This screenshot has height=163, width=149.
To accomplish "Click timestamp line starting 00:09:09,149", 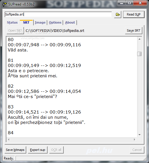I will 44,66.
